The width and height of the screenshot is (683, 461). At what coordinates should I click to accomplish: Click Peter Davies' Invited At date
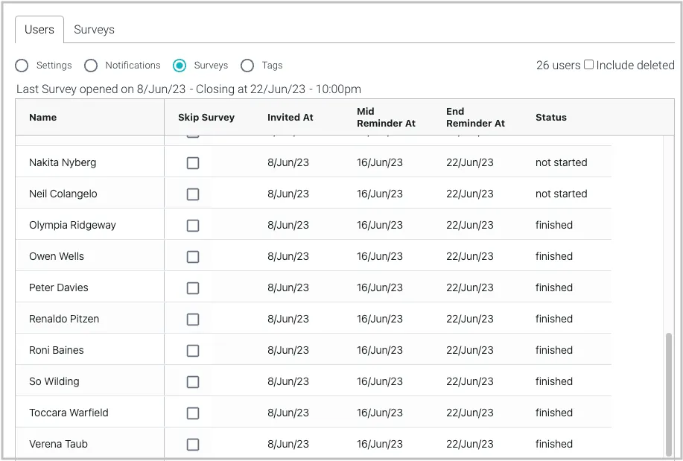pyautogui.click(x=288, y=287)
